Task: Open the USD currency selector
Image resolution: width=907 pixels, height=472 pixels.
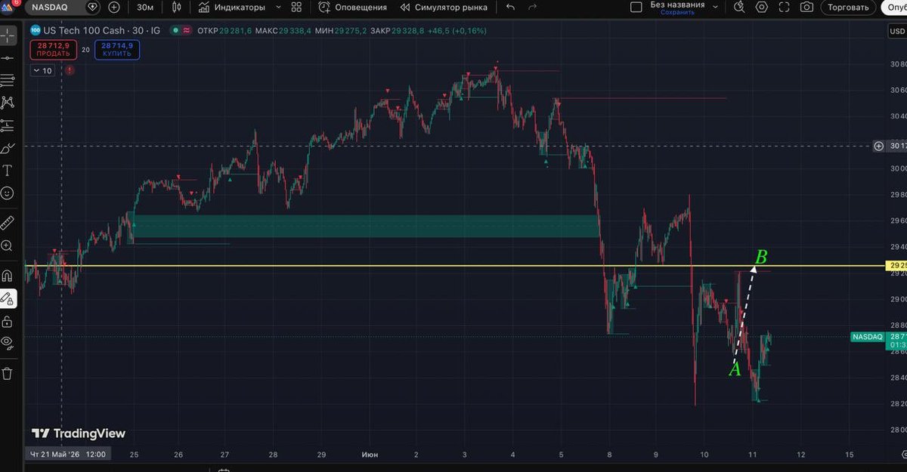Action: [x=896, y=31]
